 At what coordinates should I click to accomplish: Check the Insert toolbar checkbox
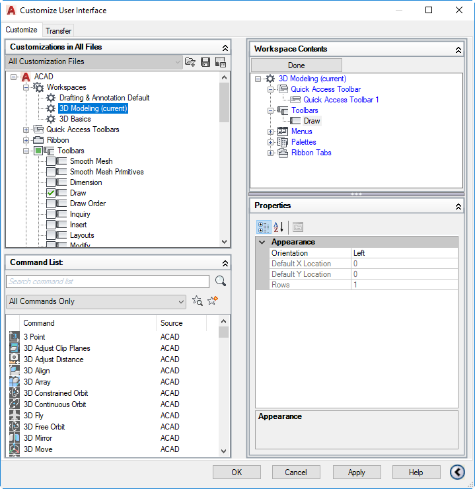pyautogui.click(x=51, y=225)
